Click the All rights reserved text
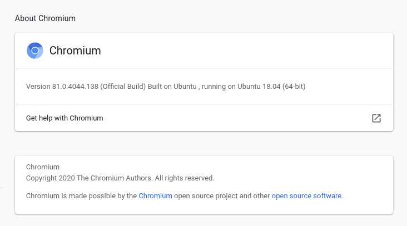Image resolution: width=407 pixels, height=226 pixels. point(185,178)
